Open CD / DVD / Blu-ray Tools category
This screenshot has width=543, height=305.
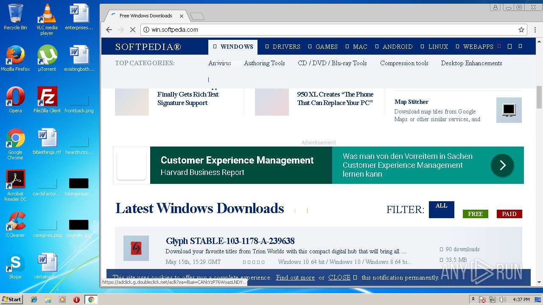click(332, 63)
